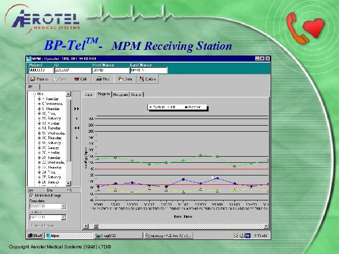Click the First Name input field
This screenshot has width=339, height=254.
click(x=111, y=70)
